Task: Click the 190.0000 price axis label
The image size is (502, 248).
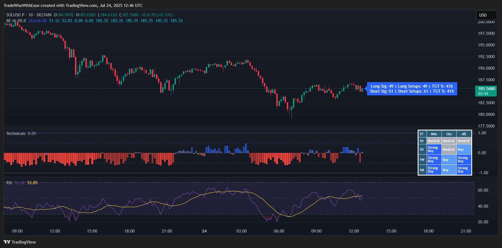Action: 486,68
